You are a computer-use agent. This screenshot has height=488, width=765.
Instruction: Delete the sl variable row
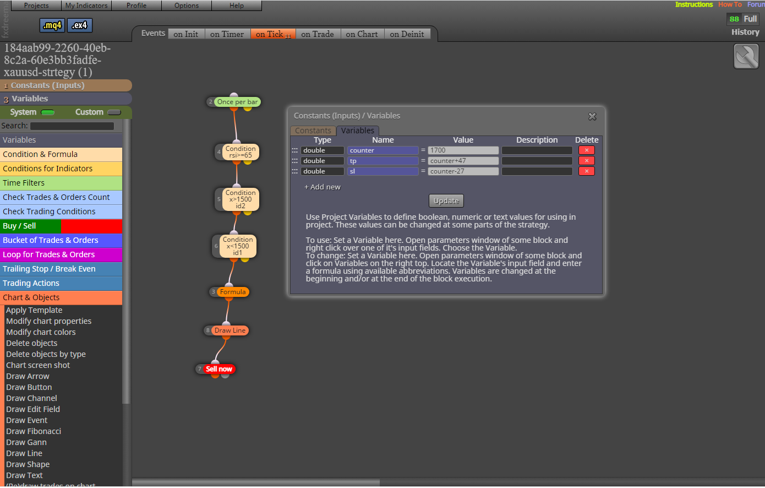click(x=587, y=171)
